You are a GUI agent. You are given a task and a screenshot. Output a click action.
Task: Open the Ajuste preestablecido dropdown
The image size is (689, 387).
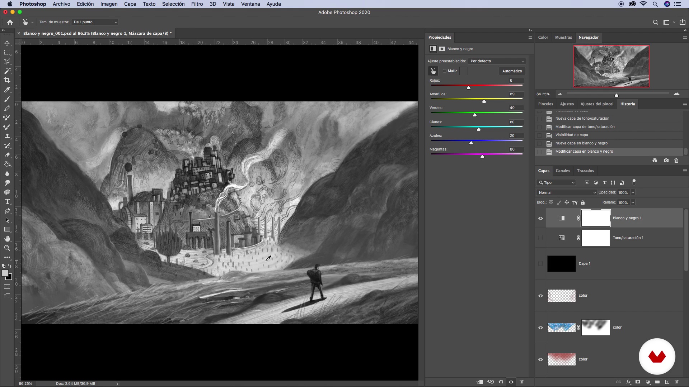tap(497, 61)
